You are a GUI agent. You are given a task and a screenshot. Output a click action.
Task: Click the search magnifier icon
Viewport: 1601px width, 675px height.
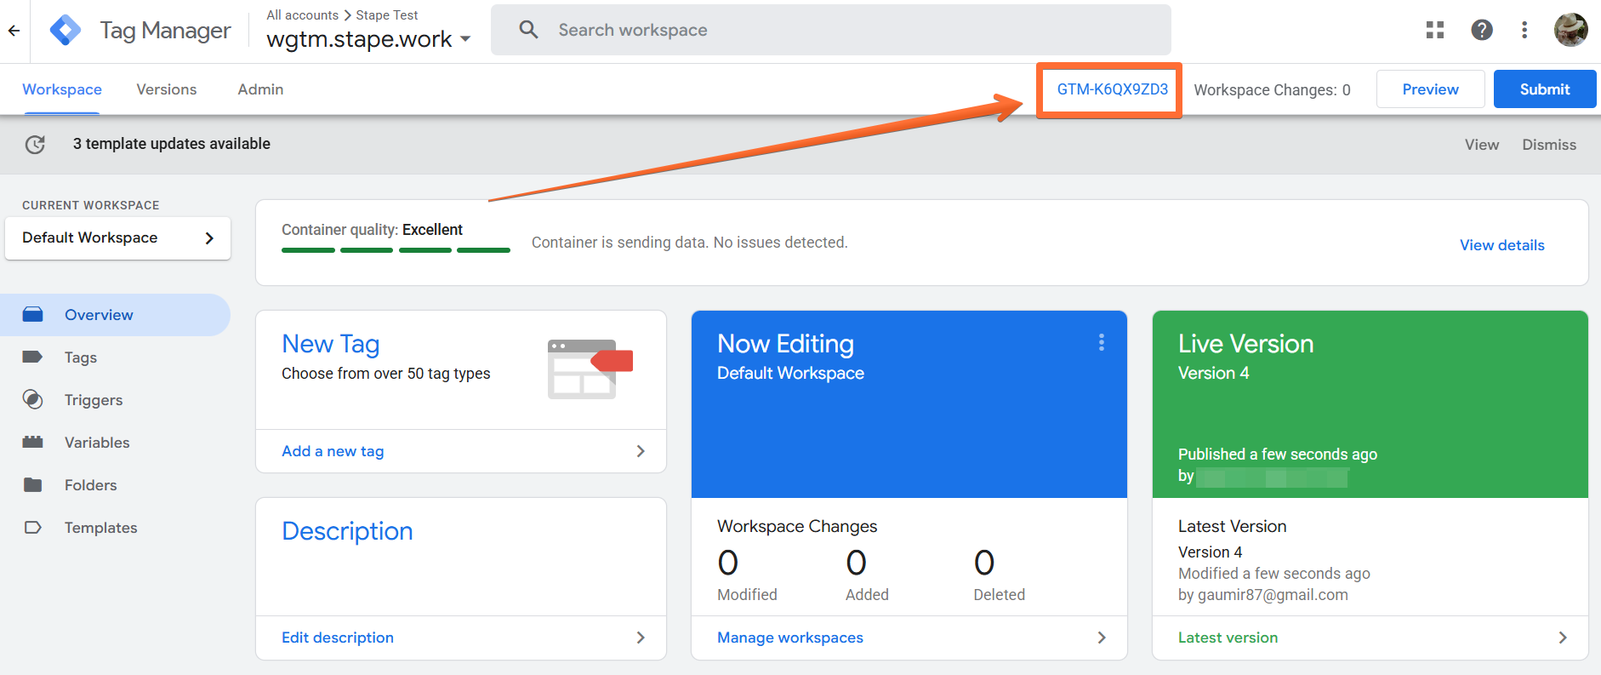pyautogui.click(x=528, y=30)
